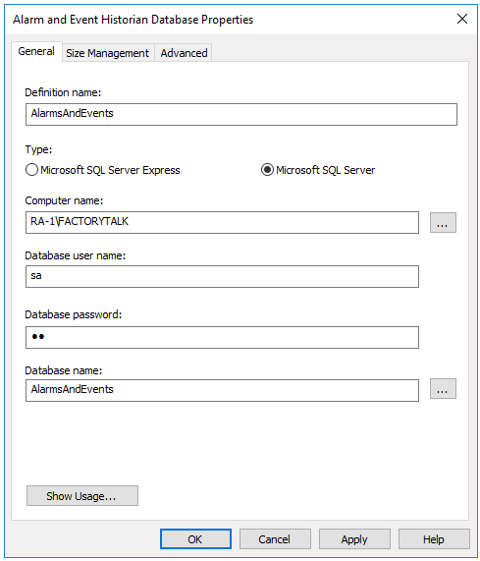Select Microsoft SQL Server Express option

(103, 170)
